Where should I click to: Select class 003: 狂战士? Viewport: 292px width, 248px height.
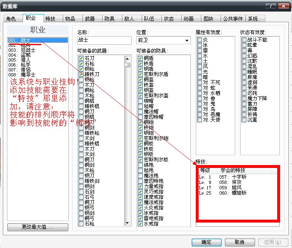point(38,50)
